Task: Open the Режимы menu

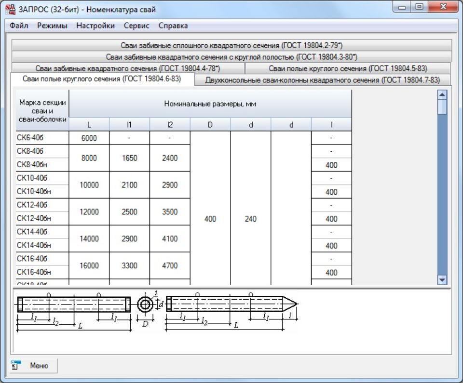Action: coord(52,26)
